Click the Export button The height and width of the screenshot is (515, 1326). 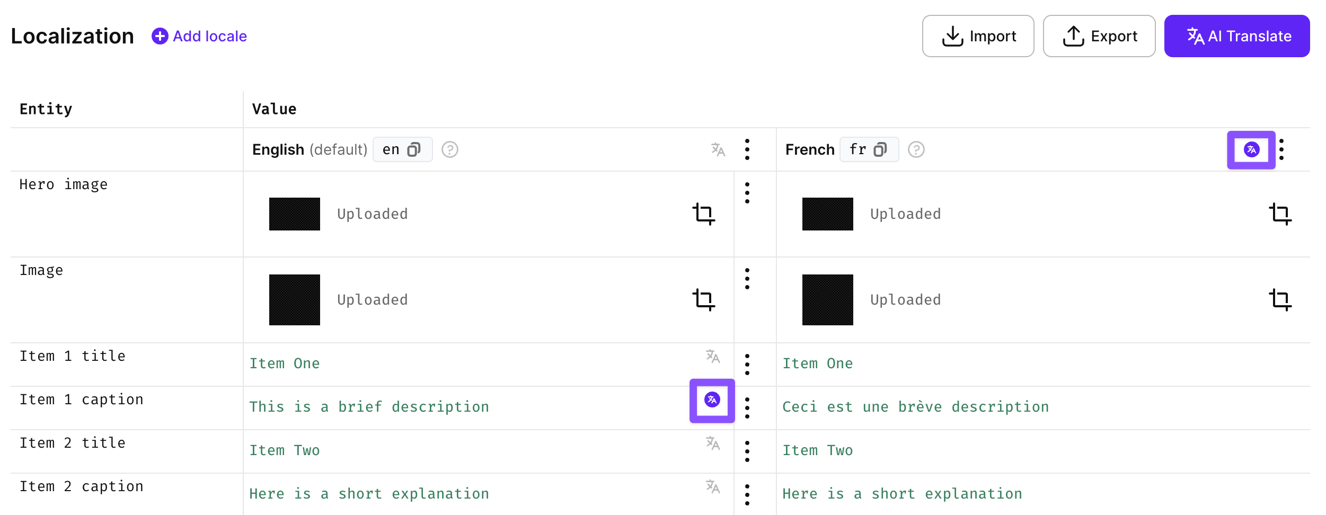[x=1099, y=36]
